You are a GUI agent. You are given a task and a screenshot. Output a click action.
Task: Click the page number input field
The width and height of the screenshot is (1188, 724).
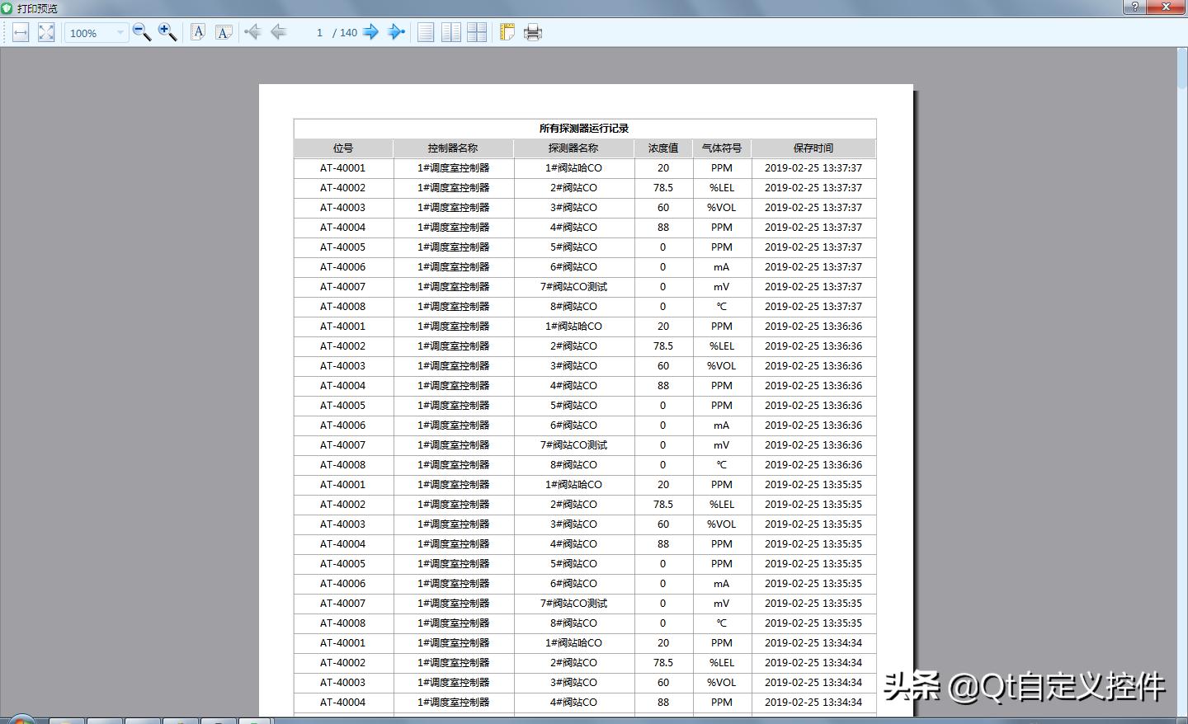319,33
